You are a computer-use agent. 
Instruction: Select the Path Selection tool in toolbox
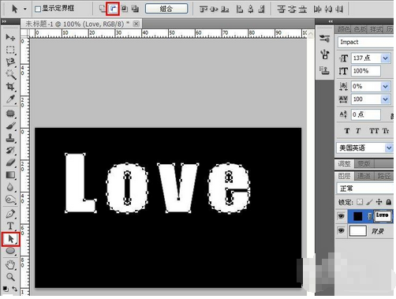point(10,239)
